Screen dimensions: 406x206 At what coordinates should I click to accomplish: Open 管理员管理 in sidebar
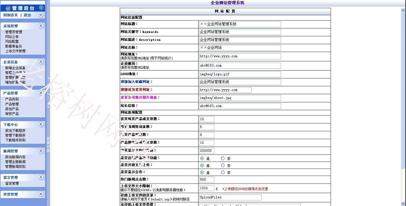click(13, 32)
